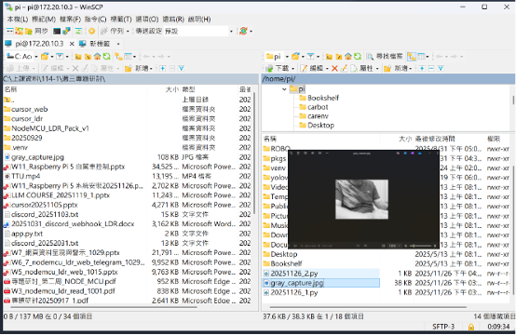The height and width of the screenshot is (335, 516).
Task: Open the 選項(O) menu
Action: coord(147,19)
